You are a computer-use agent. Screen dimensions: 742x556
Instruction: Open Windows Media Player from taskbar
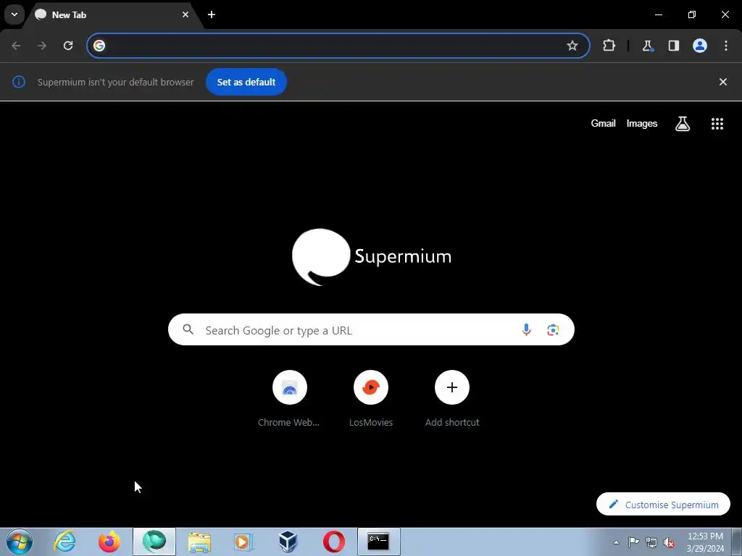tap(243, 542)
